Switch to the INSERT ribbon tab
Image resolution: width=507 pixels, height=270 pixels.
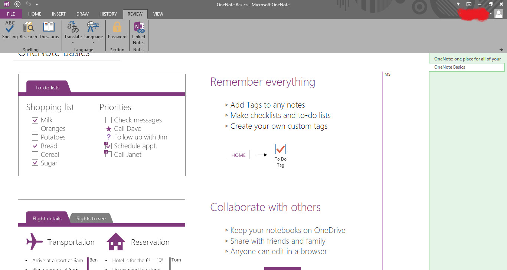point(59,14)
